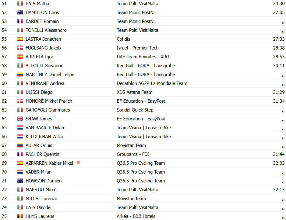Viewport: 286px width, 220px height.
Task: Click time gap 31:34 for HONORÉ
Action: tap(279, 101)
